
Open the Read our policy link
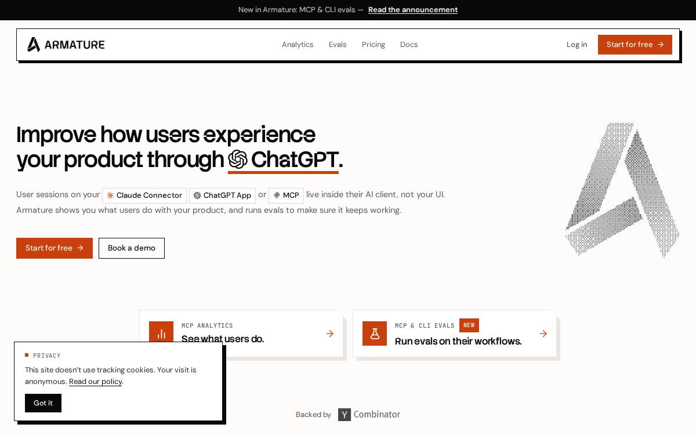[96, 382]
